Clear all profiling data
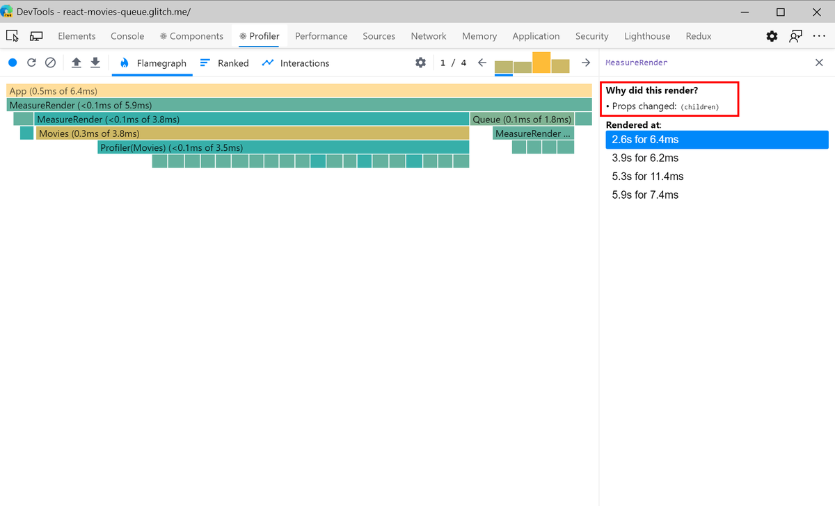Image resolution: width=835 pixels, height=506 pixels. click(x=50, y=63)
